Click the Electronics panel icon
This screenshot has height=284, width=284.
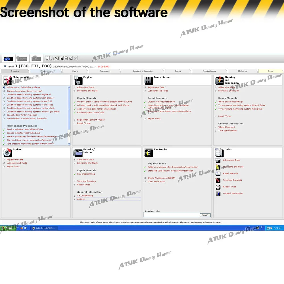(x=149, y=153)
